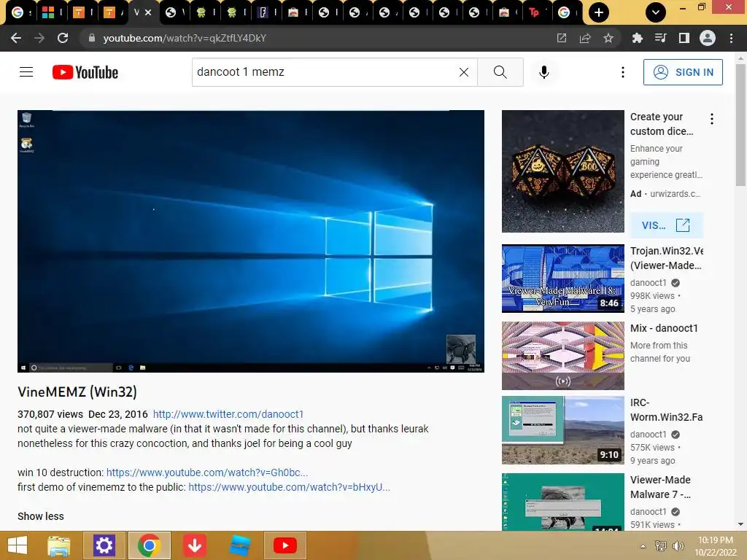747x560 pixels.
Task: Open File Explorer from the taskbar
Action: pyautogui.click(x=58, y=545)
